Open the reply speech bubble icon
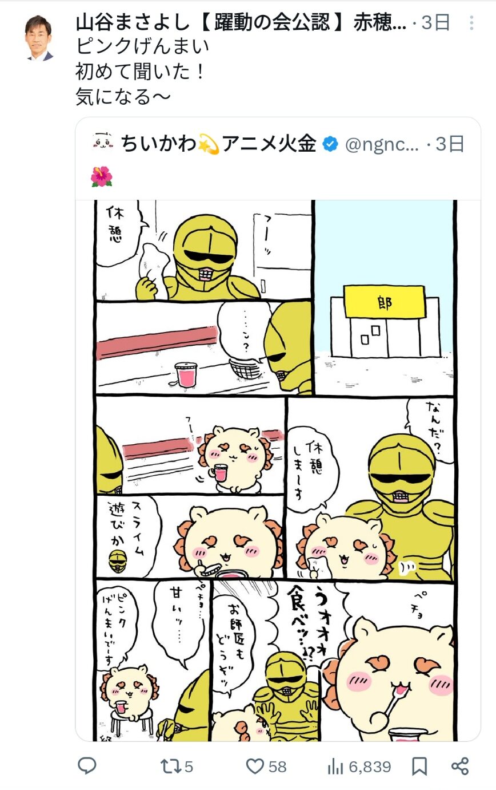This screenshot has width=496, height=790. tap(87, 766)
